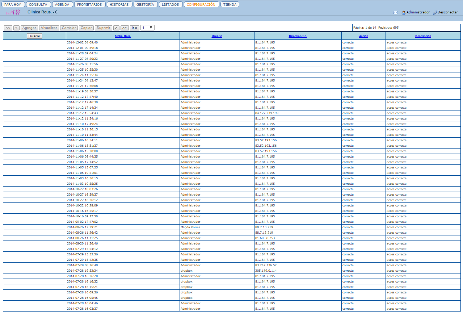Go to first page with << button
This screenshot has width=463, height=326.
[x=8, y=28]
